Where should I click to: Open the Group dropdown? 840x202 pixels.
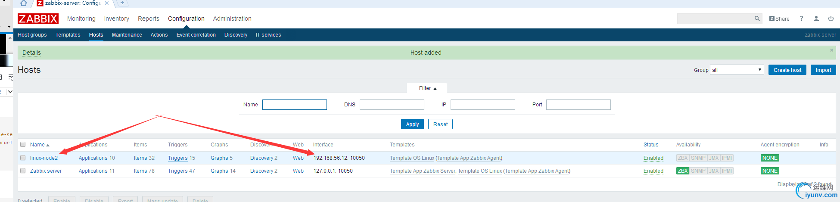[737, 70]
